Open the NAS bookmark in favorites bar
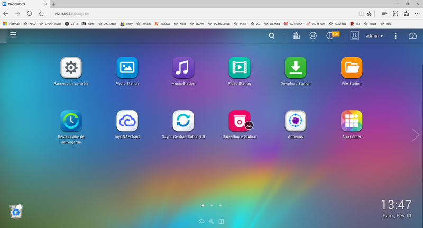 point(29,24)
